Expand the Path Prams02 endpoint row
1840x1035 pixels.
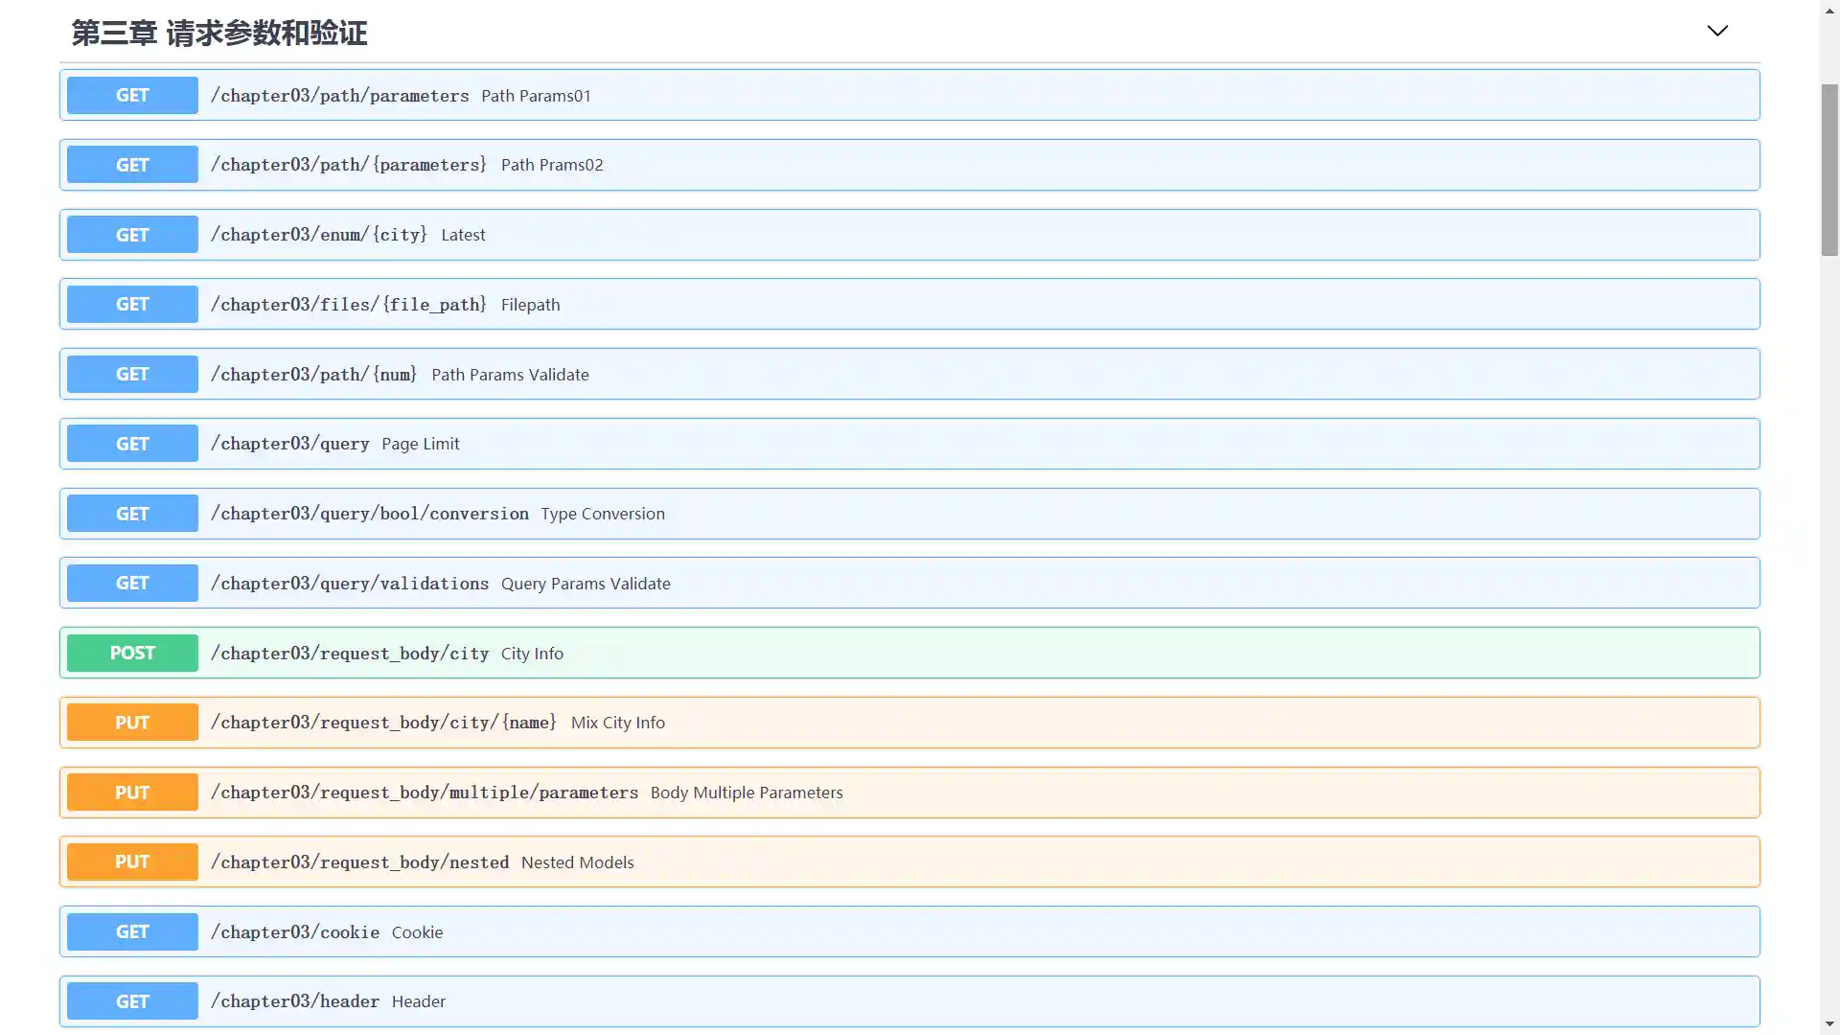coord(551,165)
